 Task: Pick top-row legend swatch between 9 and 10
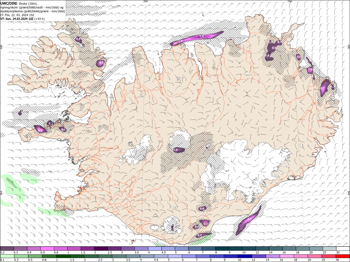235,249
